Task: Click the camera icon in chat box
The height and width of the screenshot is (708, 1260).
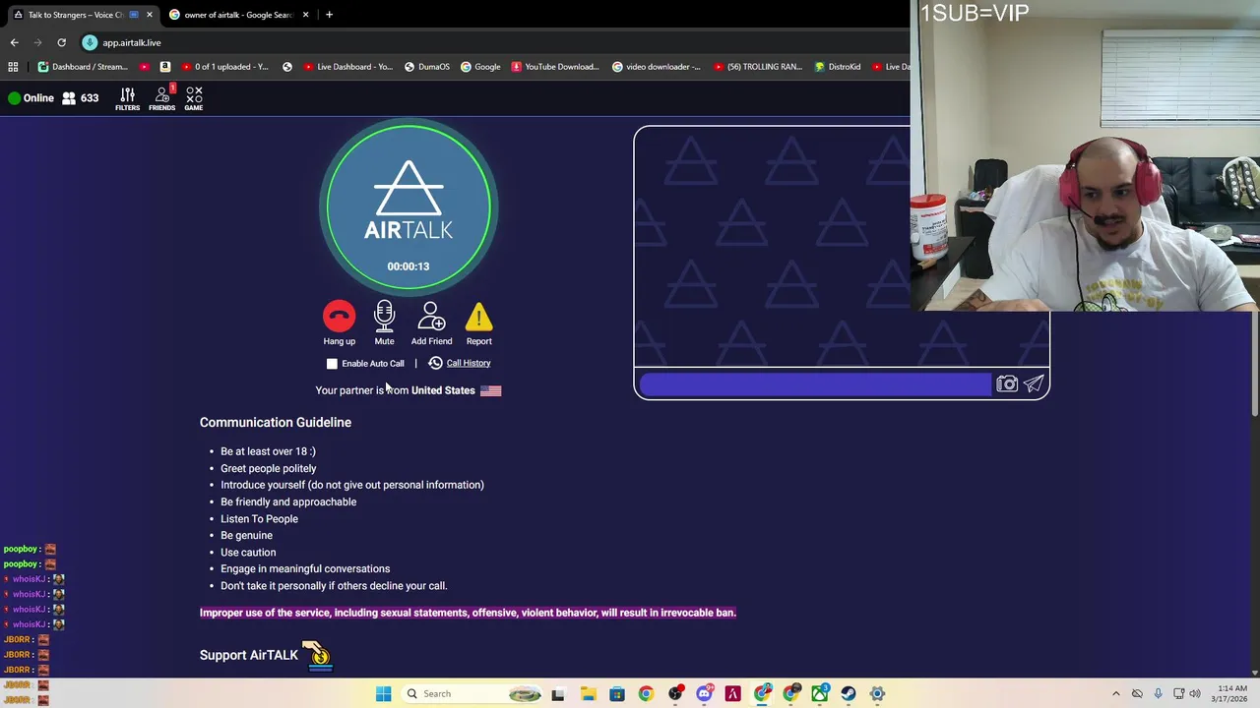Action: click(1006, 384)
